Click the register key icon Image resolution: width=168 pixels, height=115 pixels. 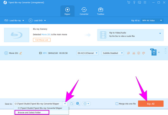[x=134, y=2]
